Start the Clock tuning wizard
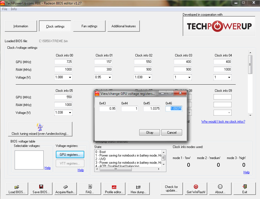 pos(40,129)
